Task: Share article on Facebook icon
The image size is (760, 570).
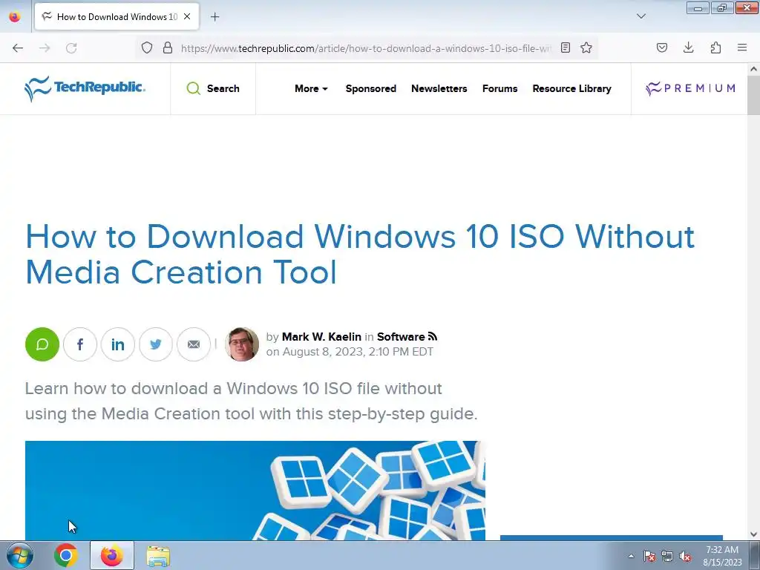Action: [x=80, y=344]
